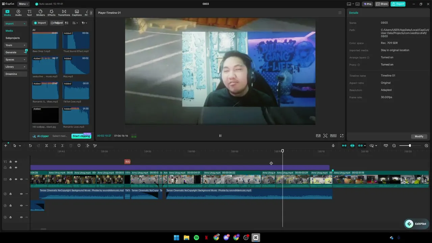This screenshot has height=243, width=432.
Task: Lock the text track
Action: 10,162
